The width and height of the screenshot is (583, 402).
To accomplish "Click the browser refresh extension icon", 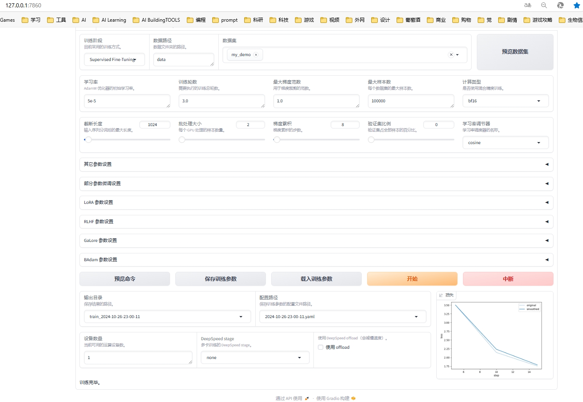I will click(560, 5).
